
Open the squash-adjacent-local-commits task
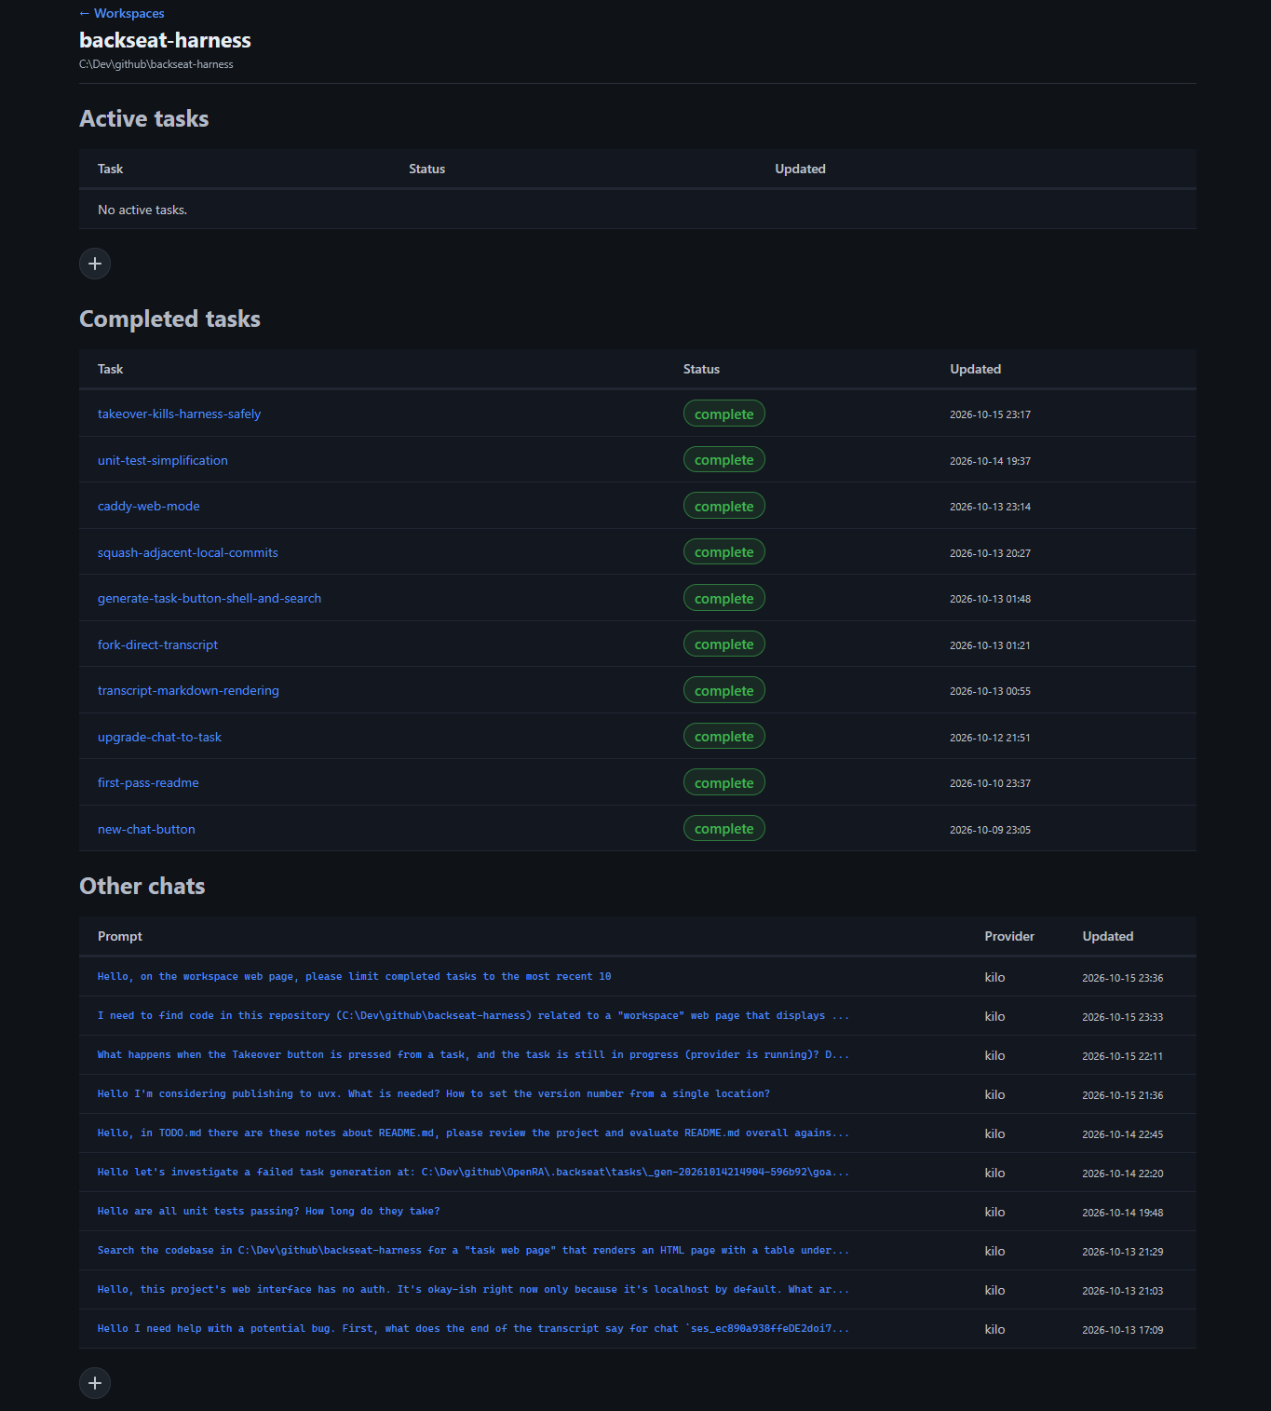click(x=188, y=552)
